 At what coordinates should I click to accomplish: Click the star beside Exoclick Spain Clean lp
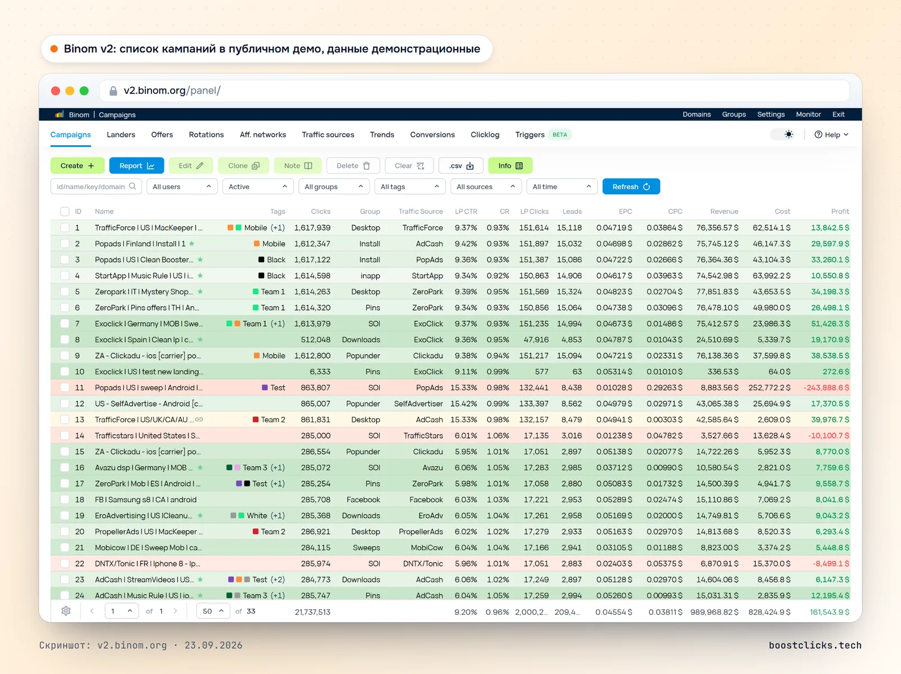[200, 340]
